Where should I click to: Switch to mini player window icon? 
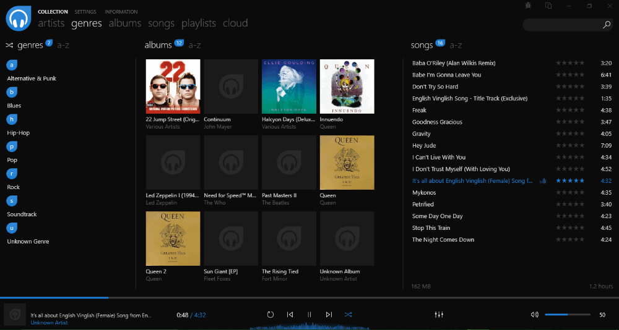coord(548,6)
